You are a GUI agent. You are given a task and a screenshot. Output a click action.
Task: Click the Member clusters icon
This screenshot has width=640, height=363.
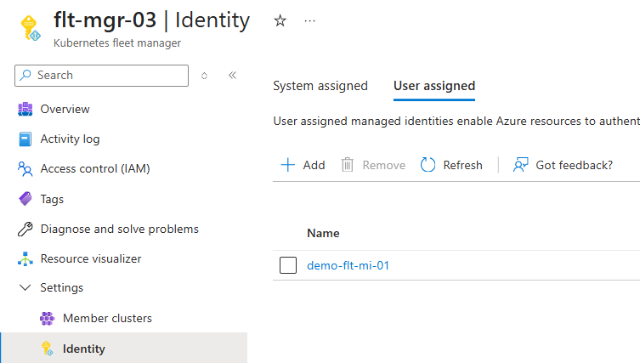pos(48,319)
